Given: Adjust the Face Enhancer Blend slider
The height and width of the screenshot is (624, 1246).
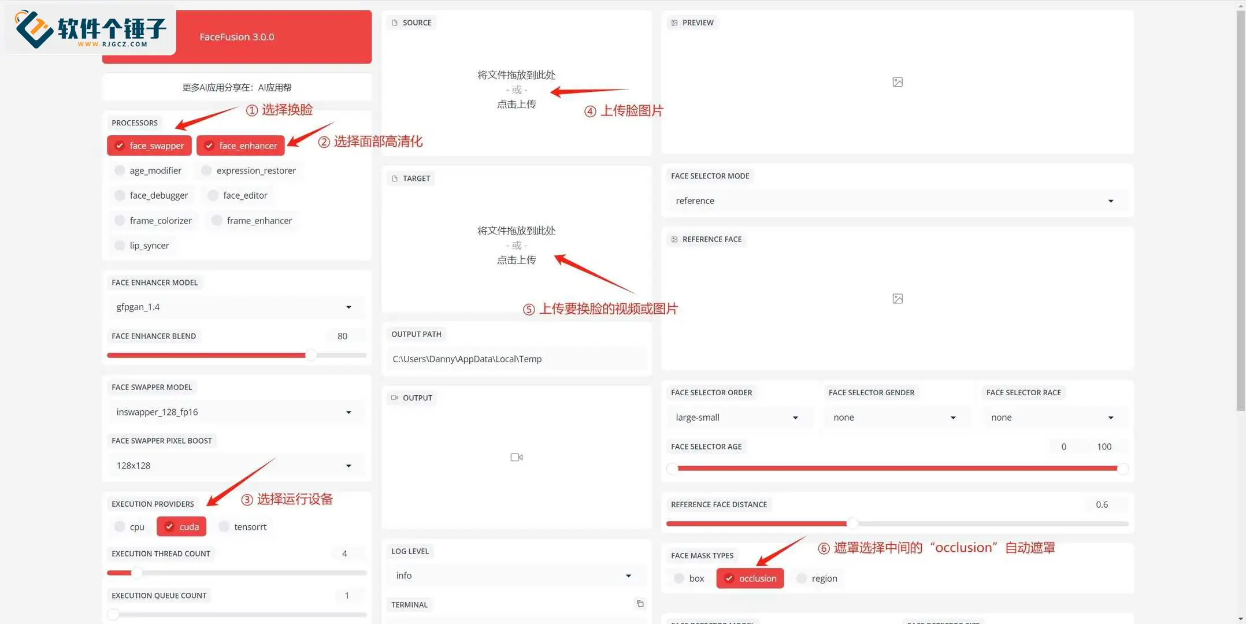Looking at the screenshot, I should pyautogui.click(x=236, y=355).
